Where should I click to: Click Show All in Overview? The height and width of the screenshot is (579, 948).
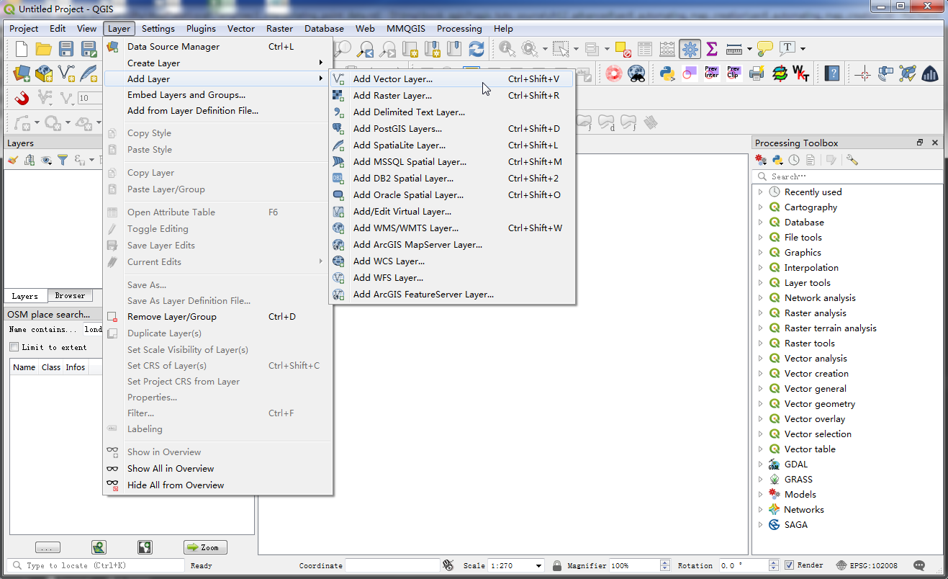218,469
